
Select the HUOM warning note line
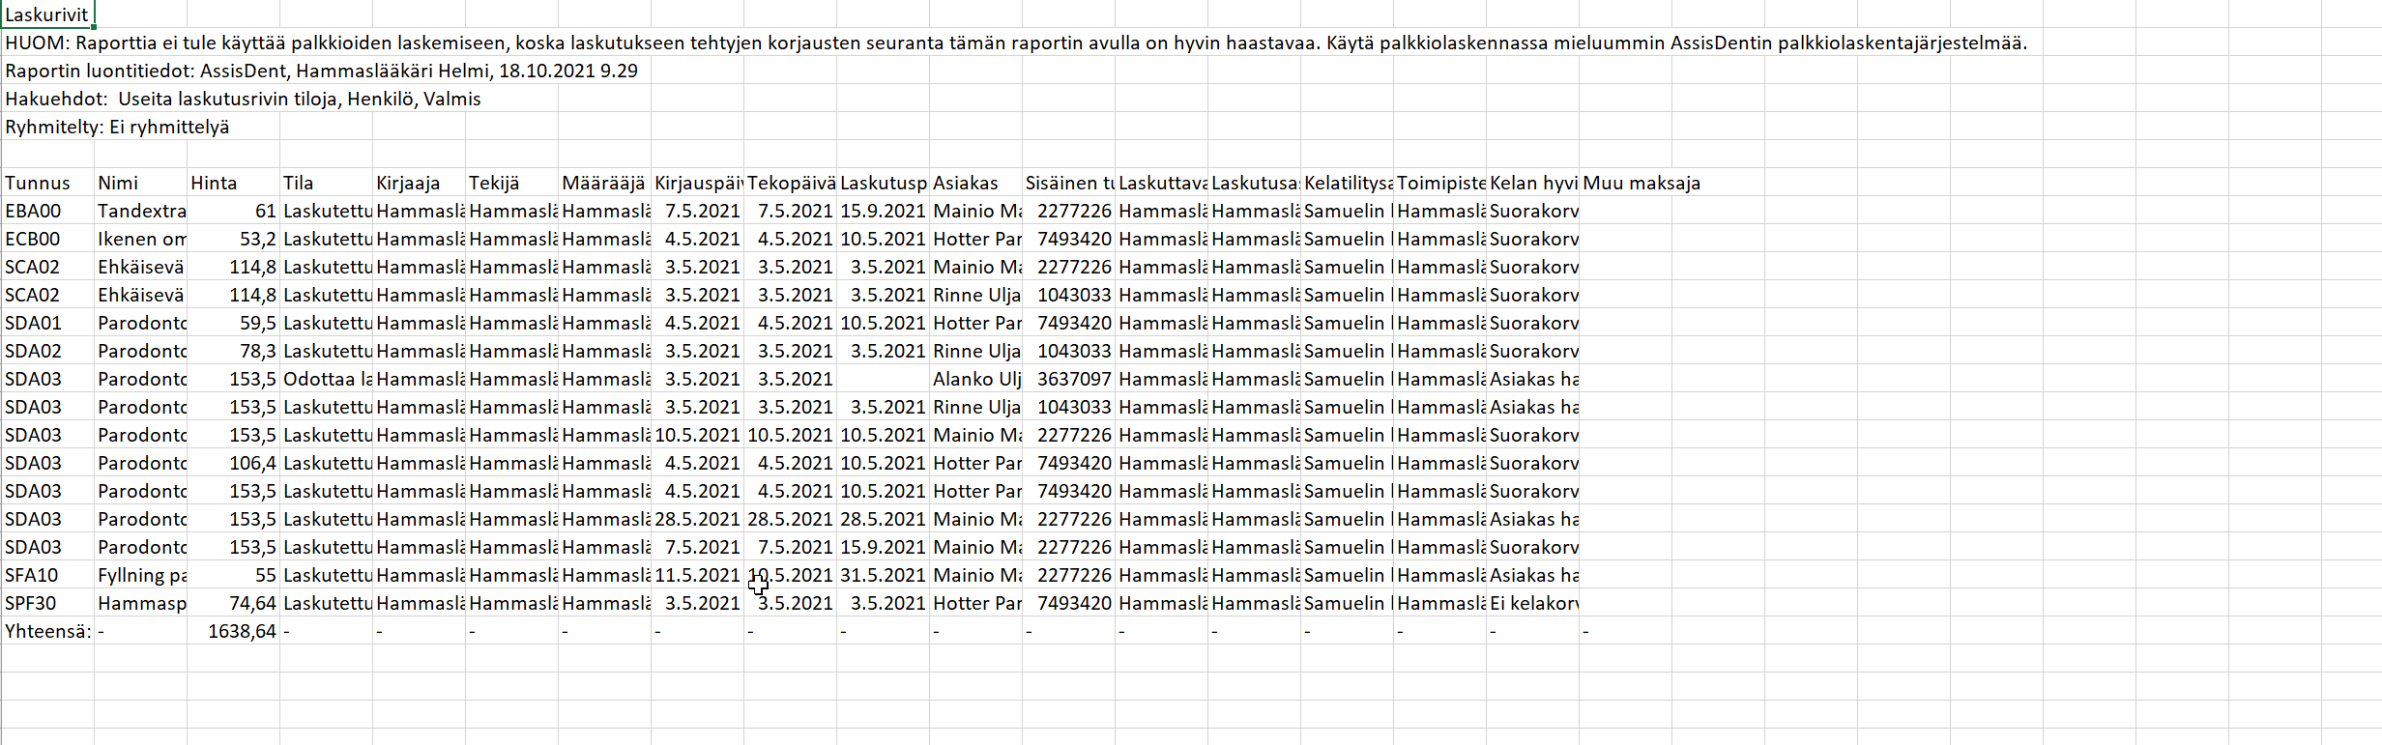click(x=1016, y=43)
